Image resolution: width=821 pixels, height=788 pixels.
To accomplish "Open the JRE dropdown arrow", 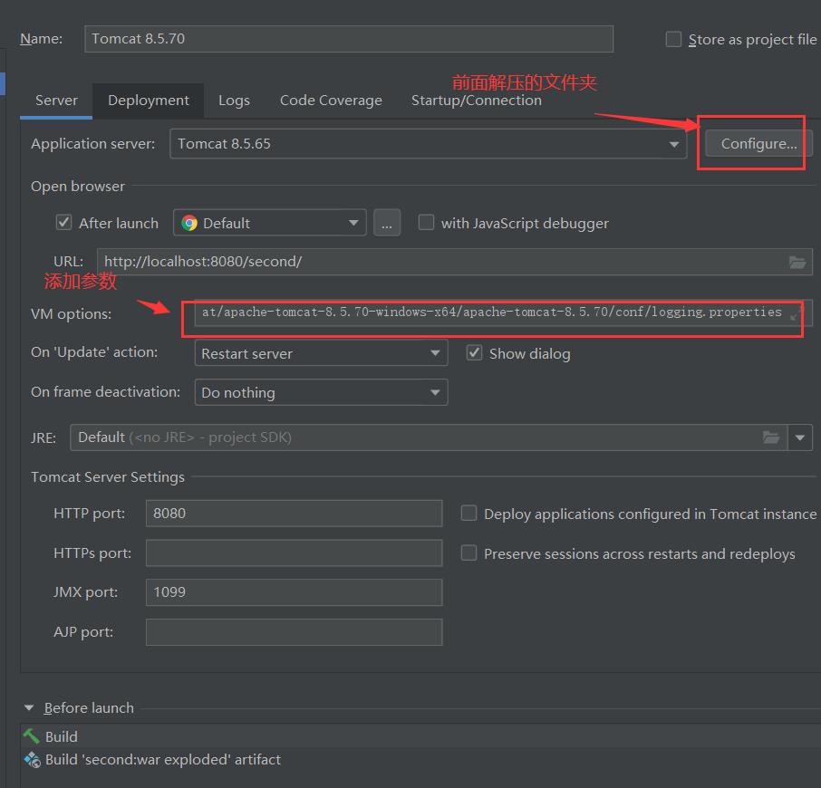I will [x=800, y=437].
